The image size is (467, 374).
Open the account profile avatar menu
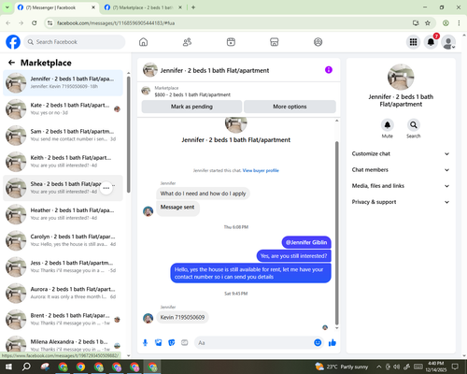(x=448, y=42)
